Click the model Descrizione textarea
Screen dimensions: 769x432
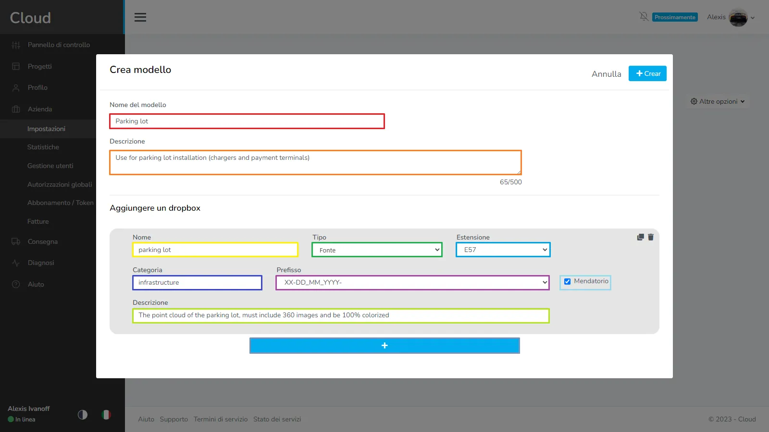pyautogui.click(x=315, y=162)
